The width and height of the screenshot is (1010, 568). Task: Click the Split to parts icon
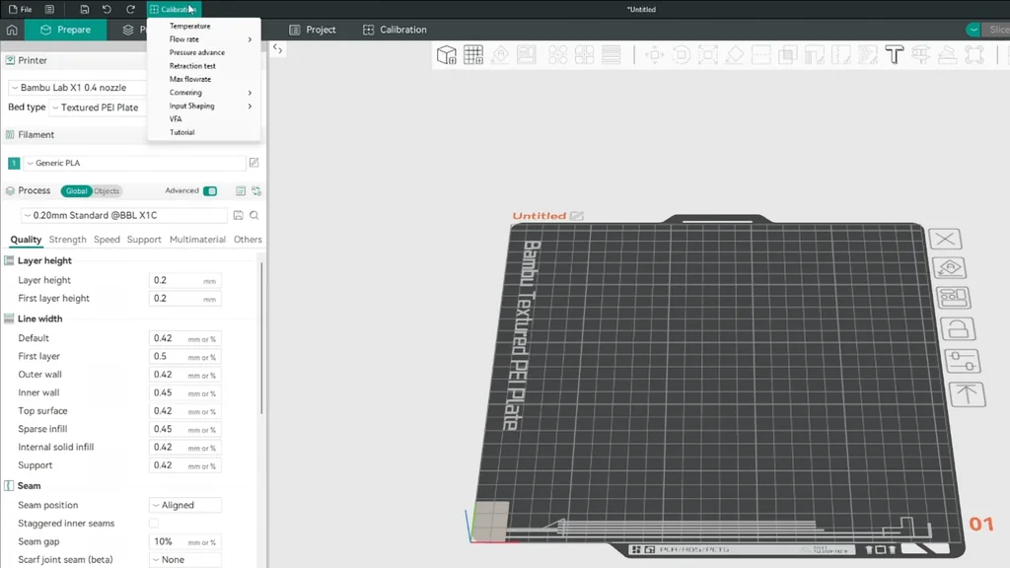tap(584, 55)
